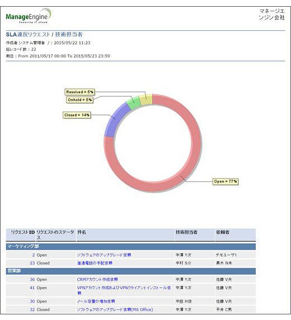Click the '総レコード数 : 22' line
Image resolution: width=291 pixels, height=320 pixels.
pos(21,49)
